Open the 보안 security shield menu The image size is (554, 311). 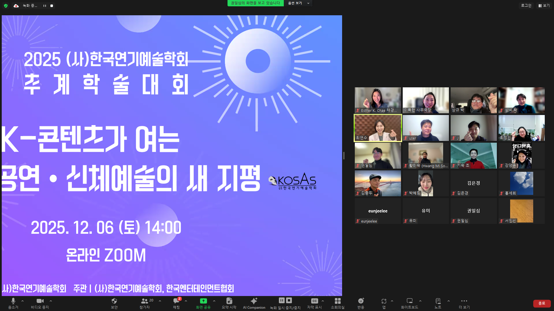pyautogui.click(x=114, y=303)
